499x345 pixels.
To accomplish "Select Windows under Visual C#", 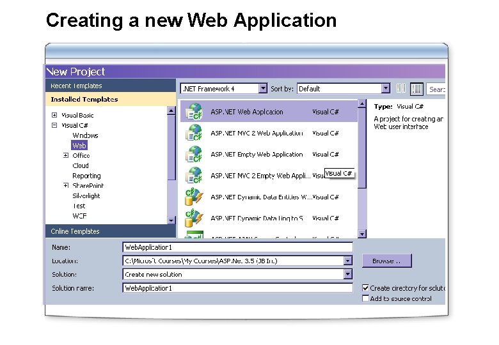I will coord(85,135).
